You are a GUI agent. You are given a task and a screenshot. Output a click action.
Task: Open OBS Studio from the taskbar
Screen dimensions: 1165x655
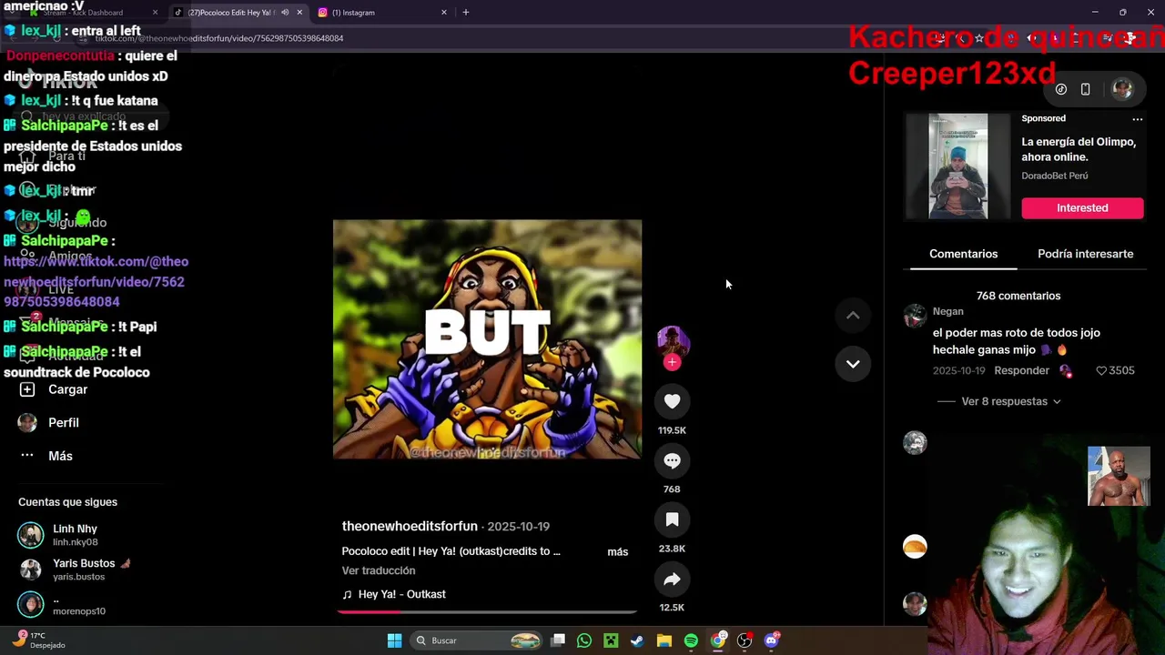pyautogui.click(x=745, y=640)
